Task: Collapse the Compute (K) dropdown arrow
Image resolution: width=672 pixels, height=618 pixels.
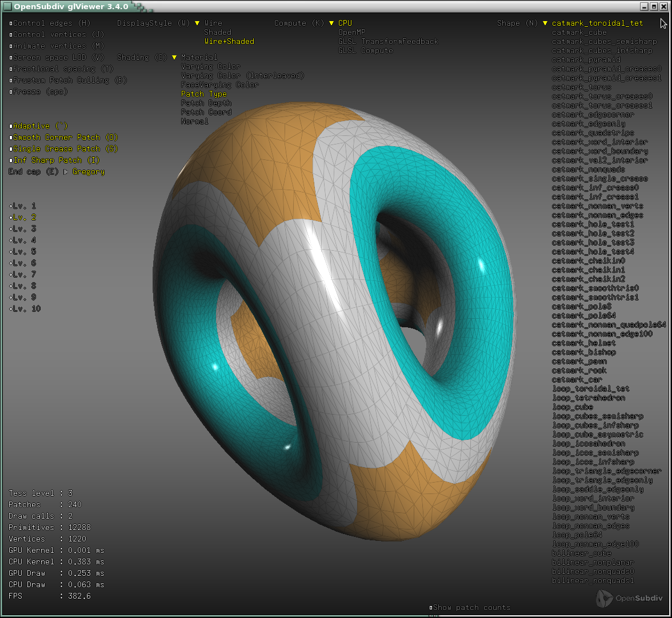Action: (x=331, y=23)
